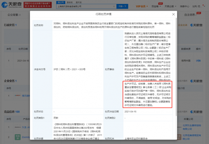
Task: Click the 详情 link in the penalty row
Action: 198,61
